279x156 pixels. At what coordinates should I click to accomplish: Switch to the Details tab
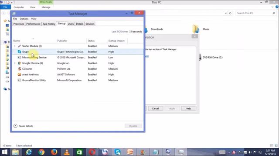(x=79, y=24)
